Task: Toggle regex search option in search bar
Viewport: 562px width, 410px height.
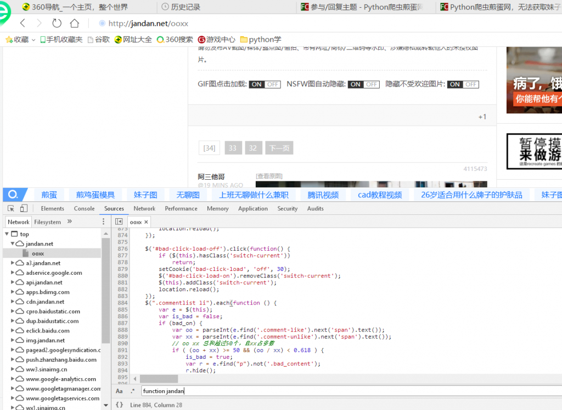Action: [x=132, y=391]
